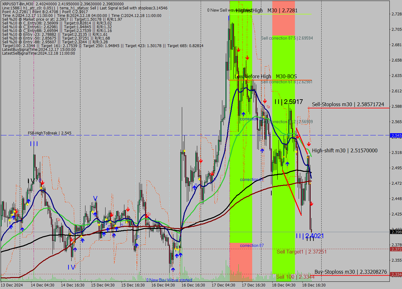Click the '13 Dec 2024' time axis label
The width and height of the screenshot is (402, 289).
pyautogui.click(x=12, y=285)
